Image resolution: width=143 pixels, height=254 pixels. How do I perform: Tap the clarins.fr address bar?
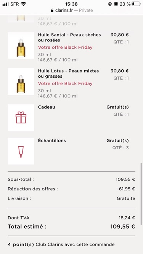[x=72, y=11]
